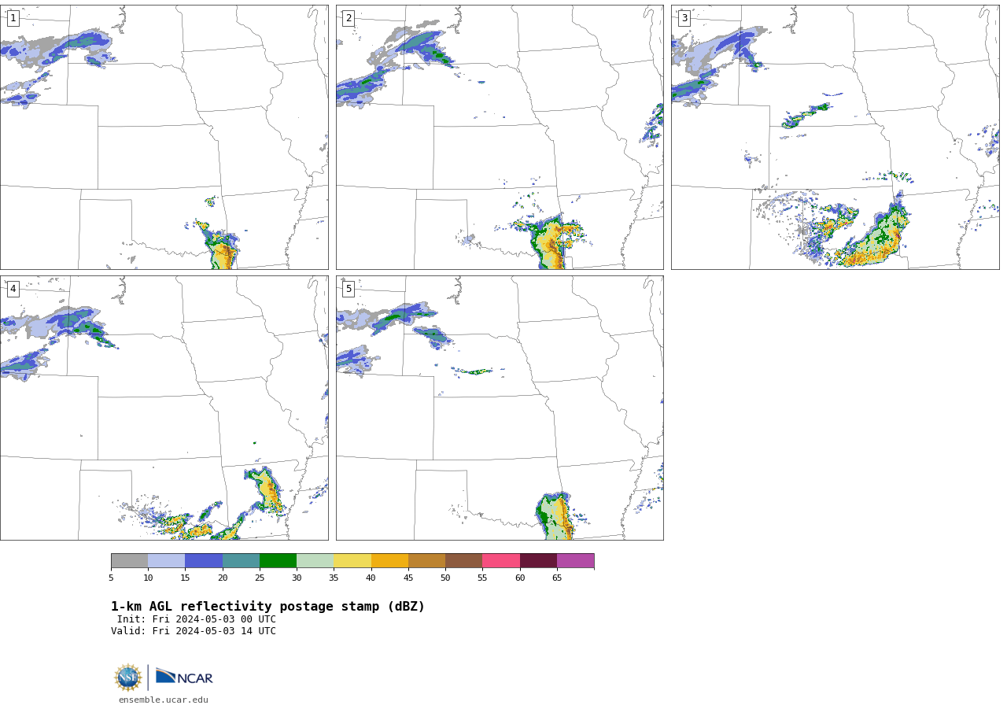
Task: Open ensemble member 4 reflectivity map
Action: [164, 408]
